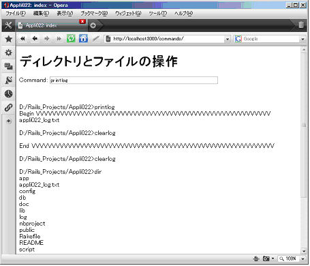Image resolution: width=310 pixels, height=266 pixels.
Task: Click the Command input field
Action: coord(134,80)
